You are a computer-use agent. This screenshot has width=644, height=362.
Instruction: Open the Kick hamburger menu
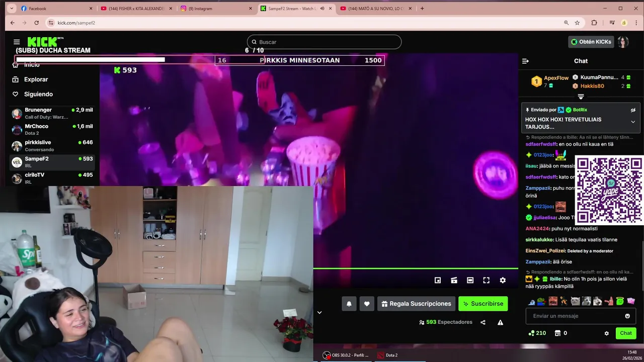pos(17,42)
